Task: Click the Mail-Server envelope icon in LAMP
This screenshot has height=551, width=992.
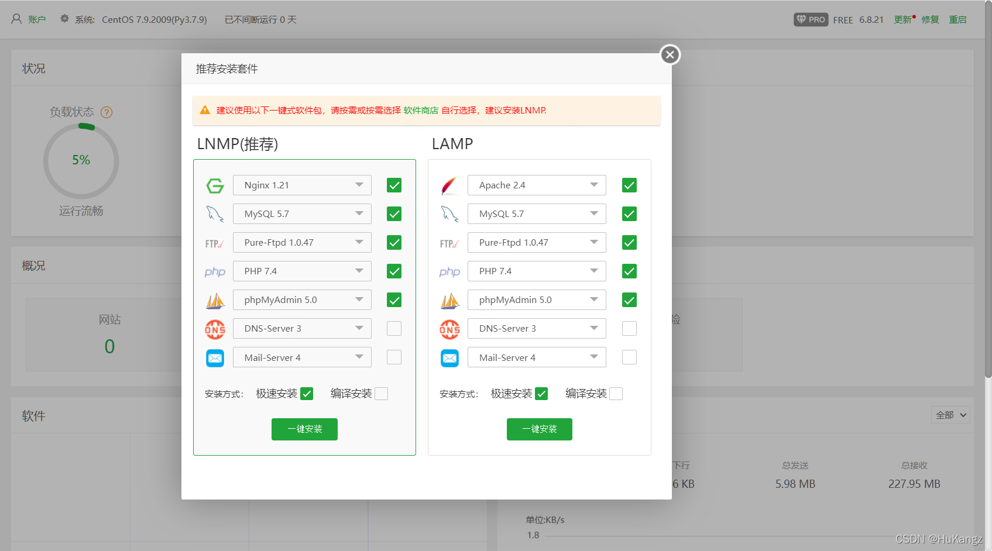Action: pos(449,358)
